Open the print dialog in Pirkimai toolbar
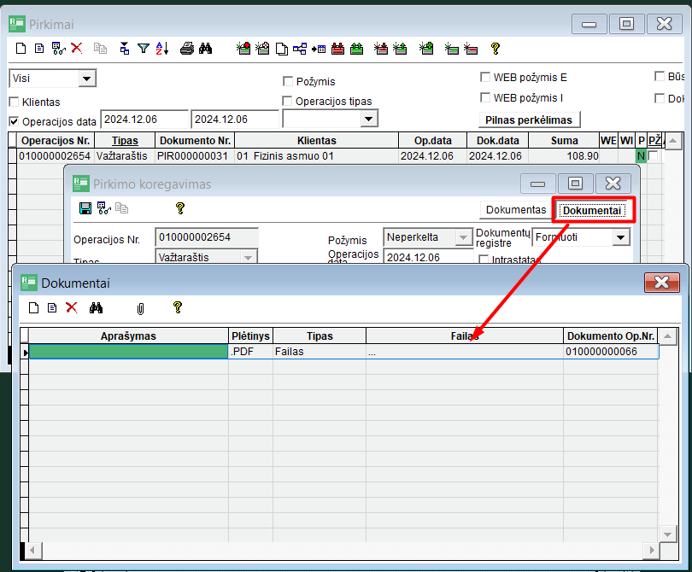Viewport: 692px width, 572px height. pos(188,49)
